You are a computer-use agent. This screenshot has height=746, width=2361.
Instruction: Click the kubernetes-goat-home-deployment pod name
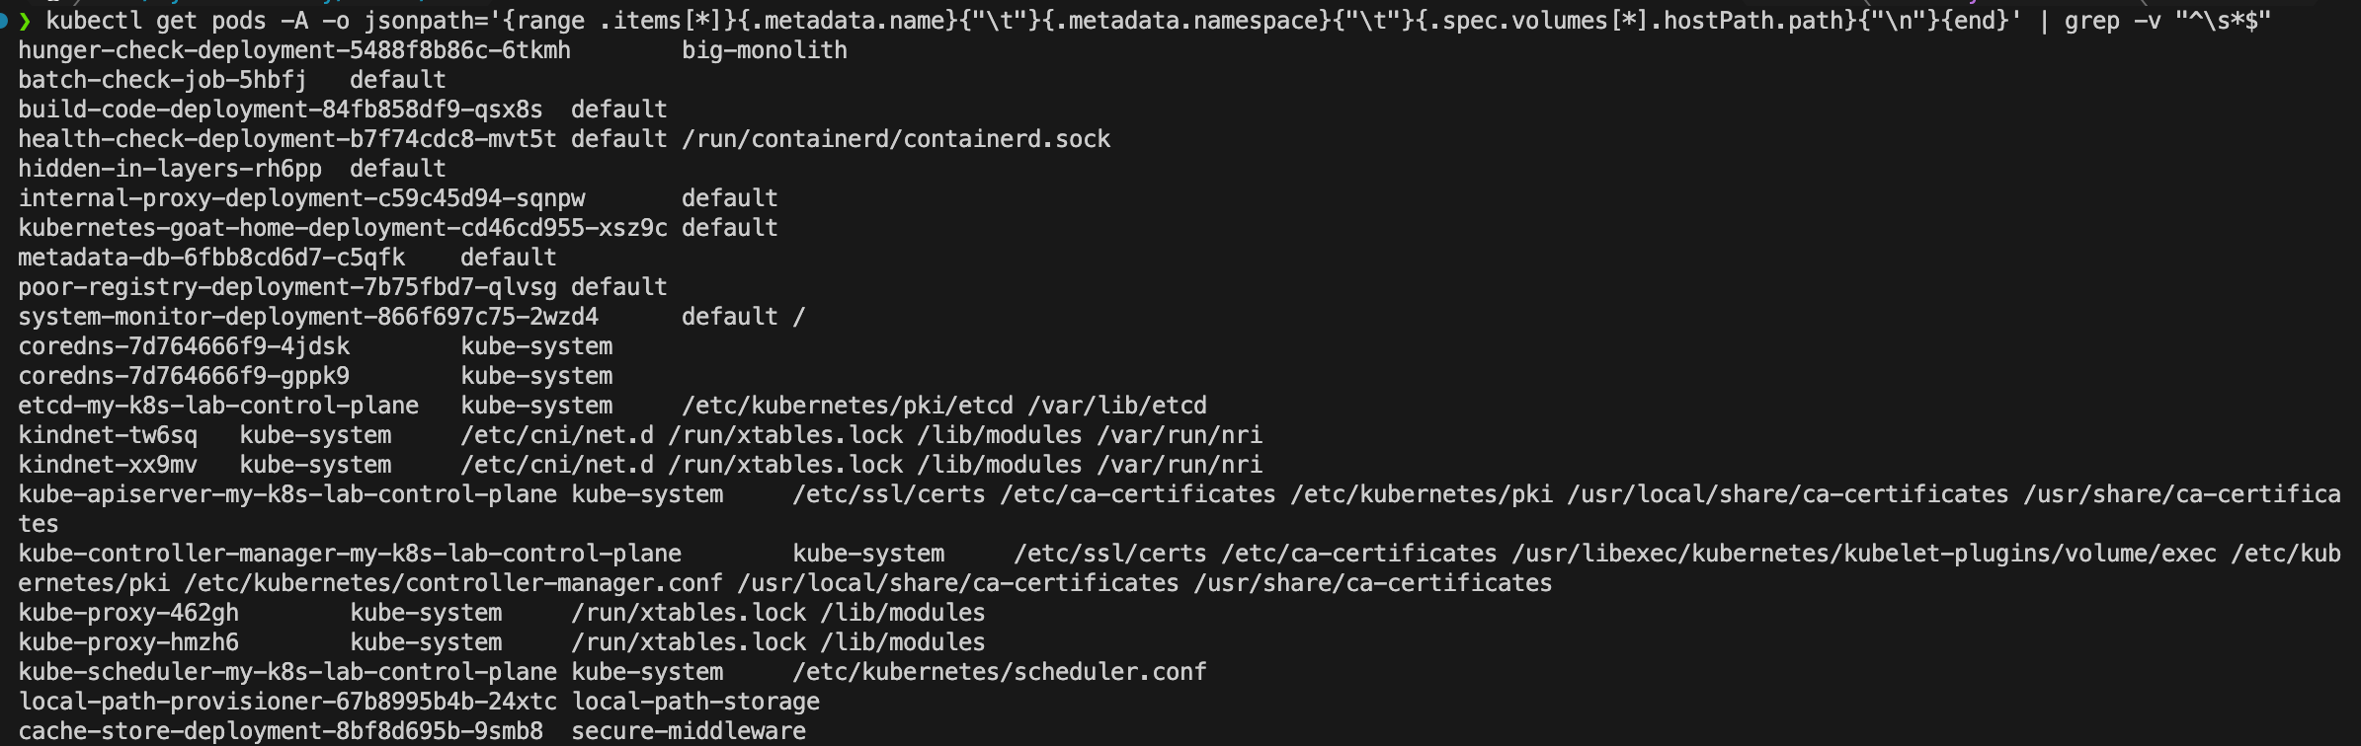[x=343, y=228]
